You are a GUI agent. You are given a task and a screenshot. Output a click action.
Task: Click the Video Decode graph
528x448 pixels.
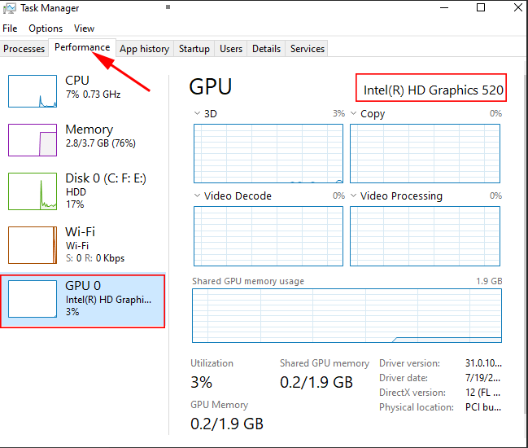click(x=268, y=236)
